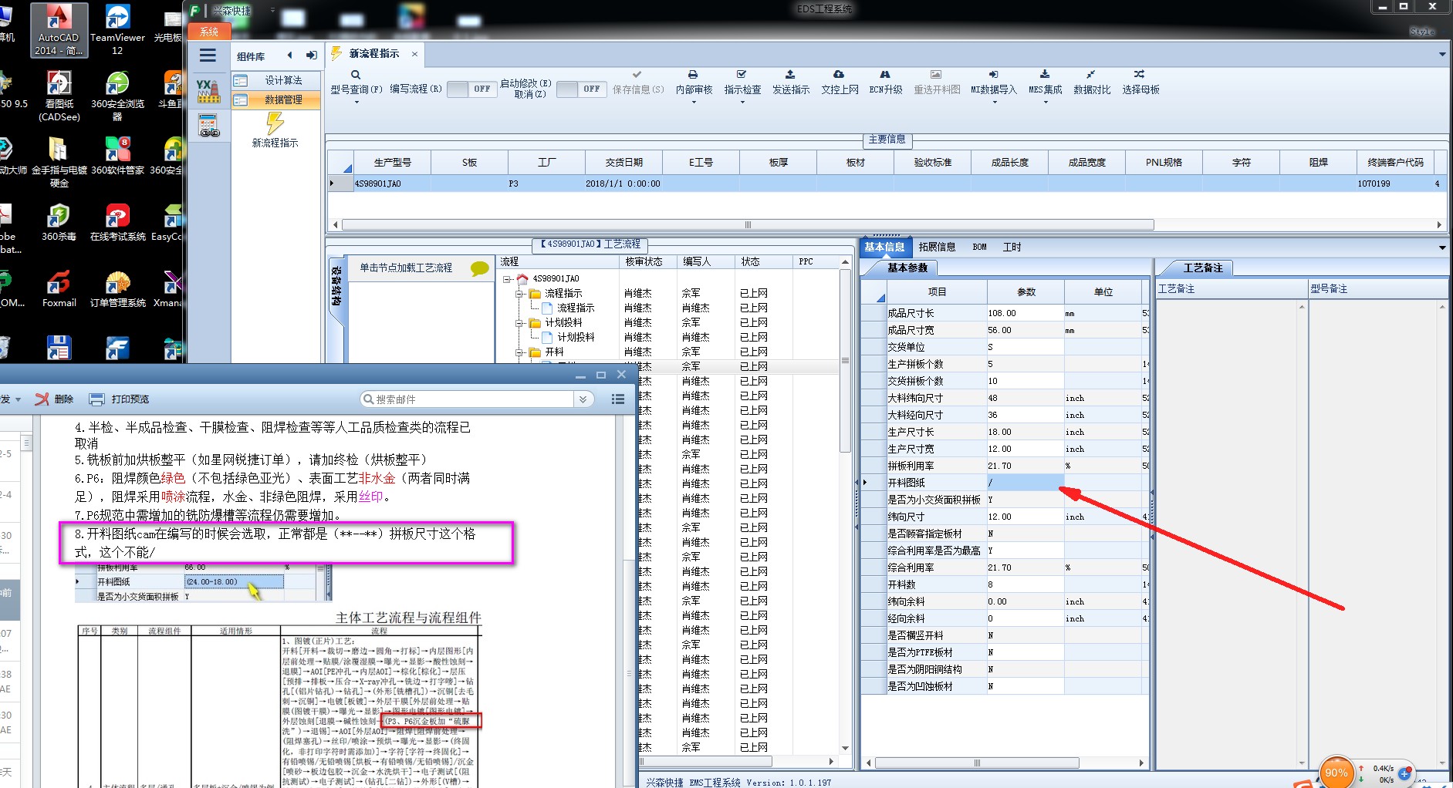This screenshot has width=1453, height=788.
Task: Click MES集成 download icon
Action: (1045, 75)
